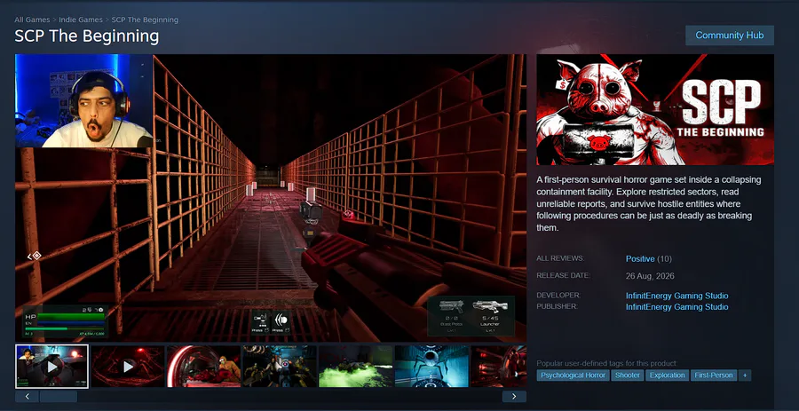Click the PUBLISHER label

(557, 306)
